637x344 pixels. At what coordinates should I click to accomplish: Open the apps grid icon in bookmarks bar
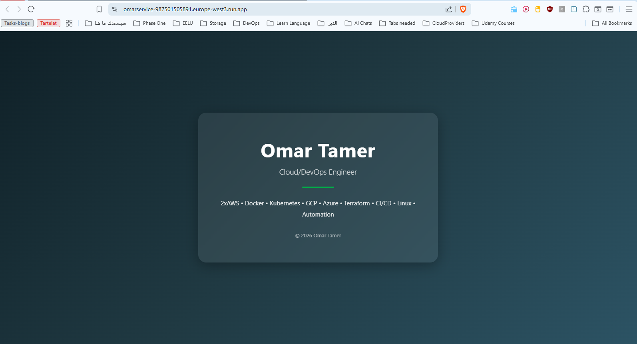pyautogui.click(x=69, y=23)
